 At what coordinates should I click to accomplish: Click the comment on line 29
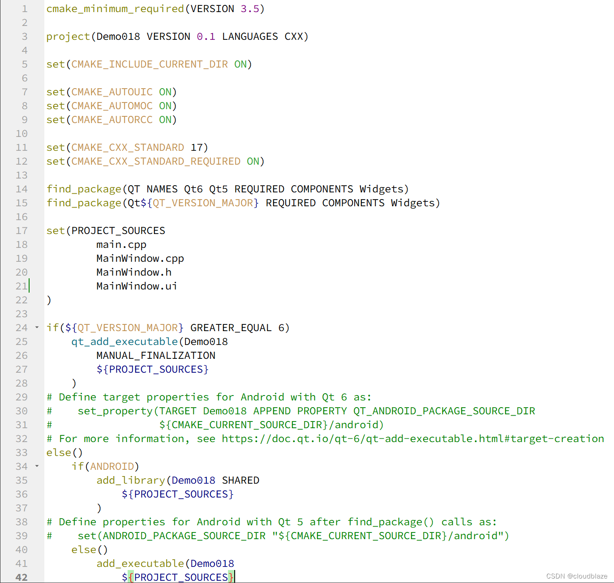pyautogui.click(x=209, y=397)
